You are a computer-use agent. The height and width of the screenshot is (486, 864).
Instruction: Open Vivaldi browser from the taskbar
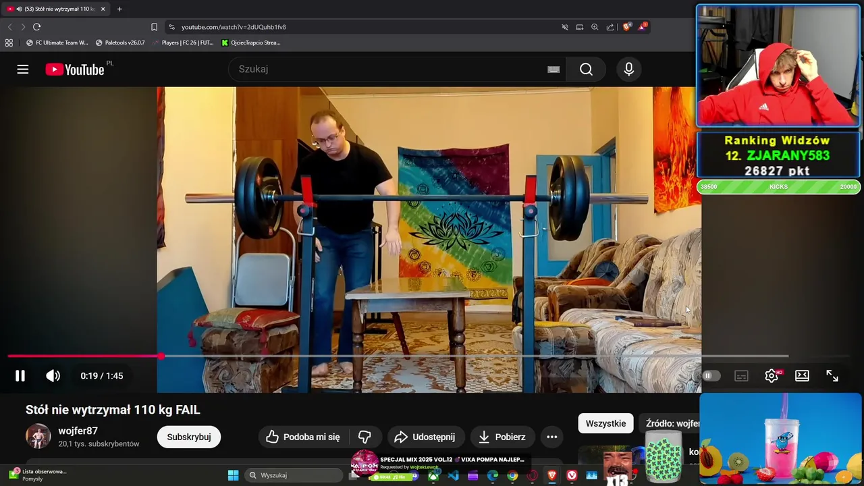(572, 476)
